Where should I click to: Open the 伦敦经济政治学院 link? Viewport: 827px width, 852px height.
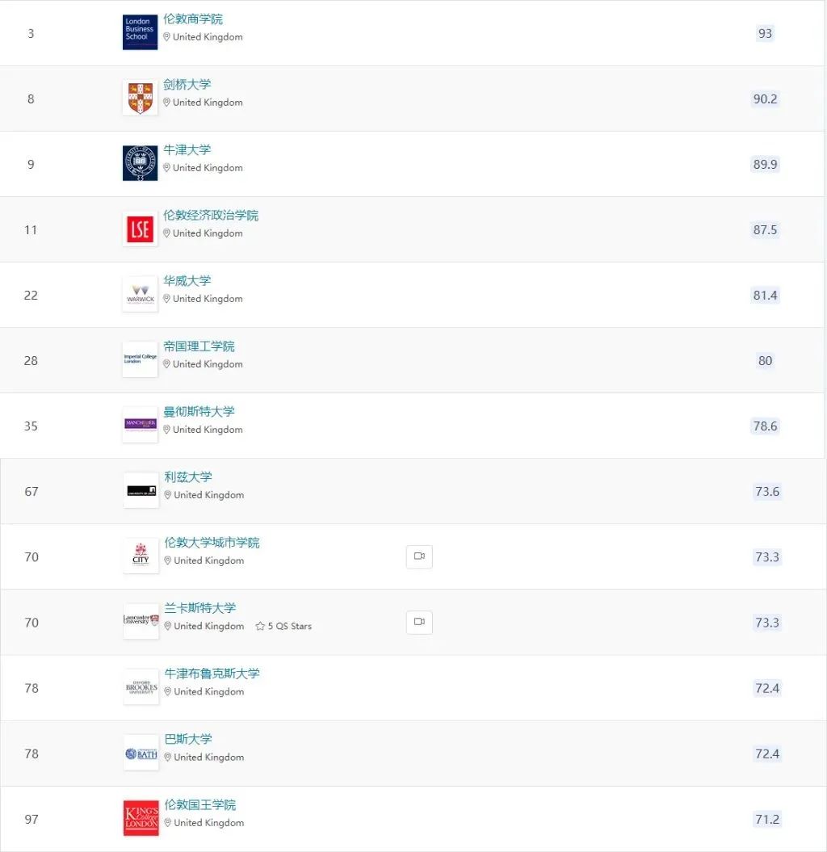(x=211, y=215)
